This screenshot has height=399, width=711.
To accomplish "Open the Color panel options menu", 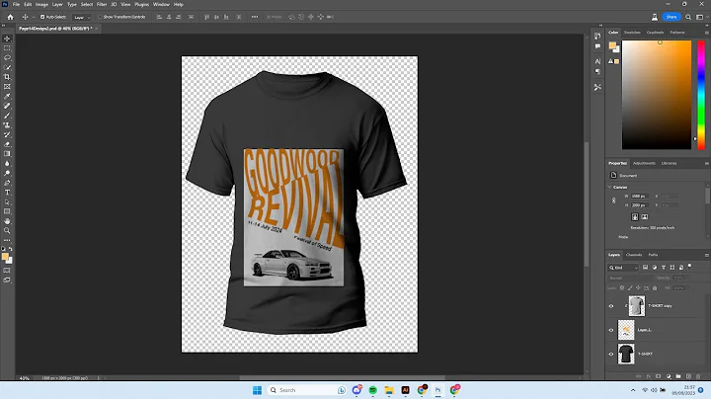I will (x=706, y=33).
